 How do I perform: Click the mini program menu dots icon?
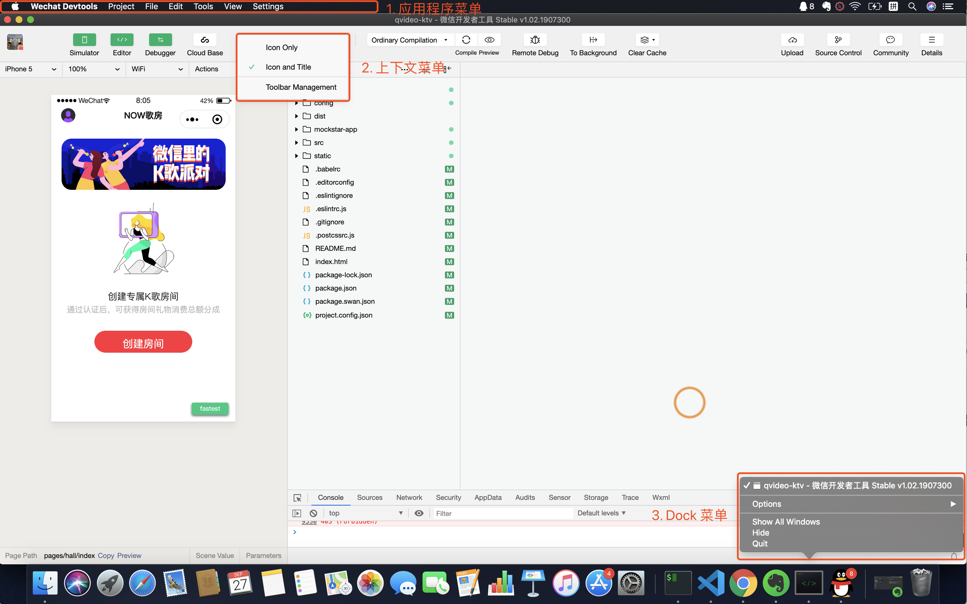tap(192, 120)
